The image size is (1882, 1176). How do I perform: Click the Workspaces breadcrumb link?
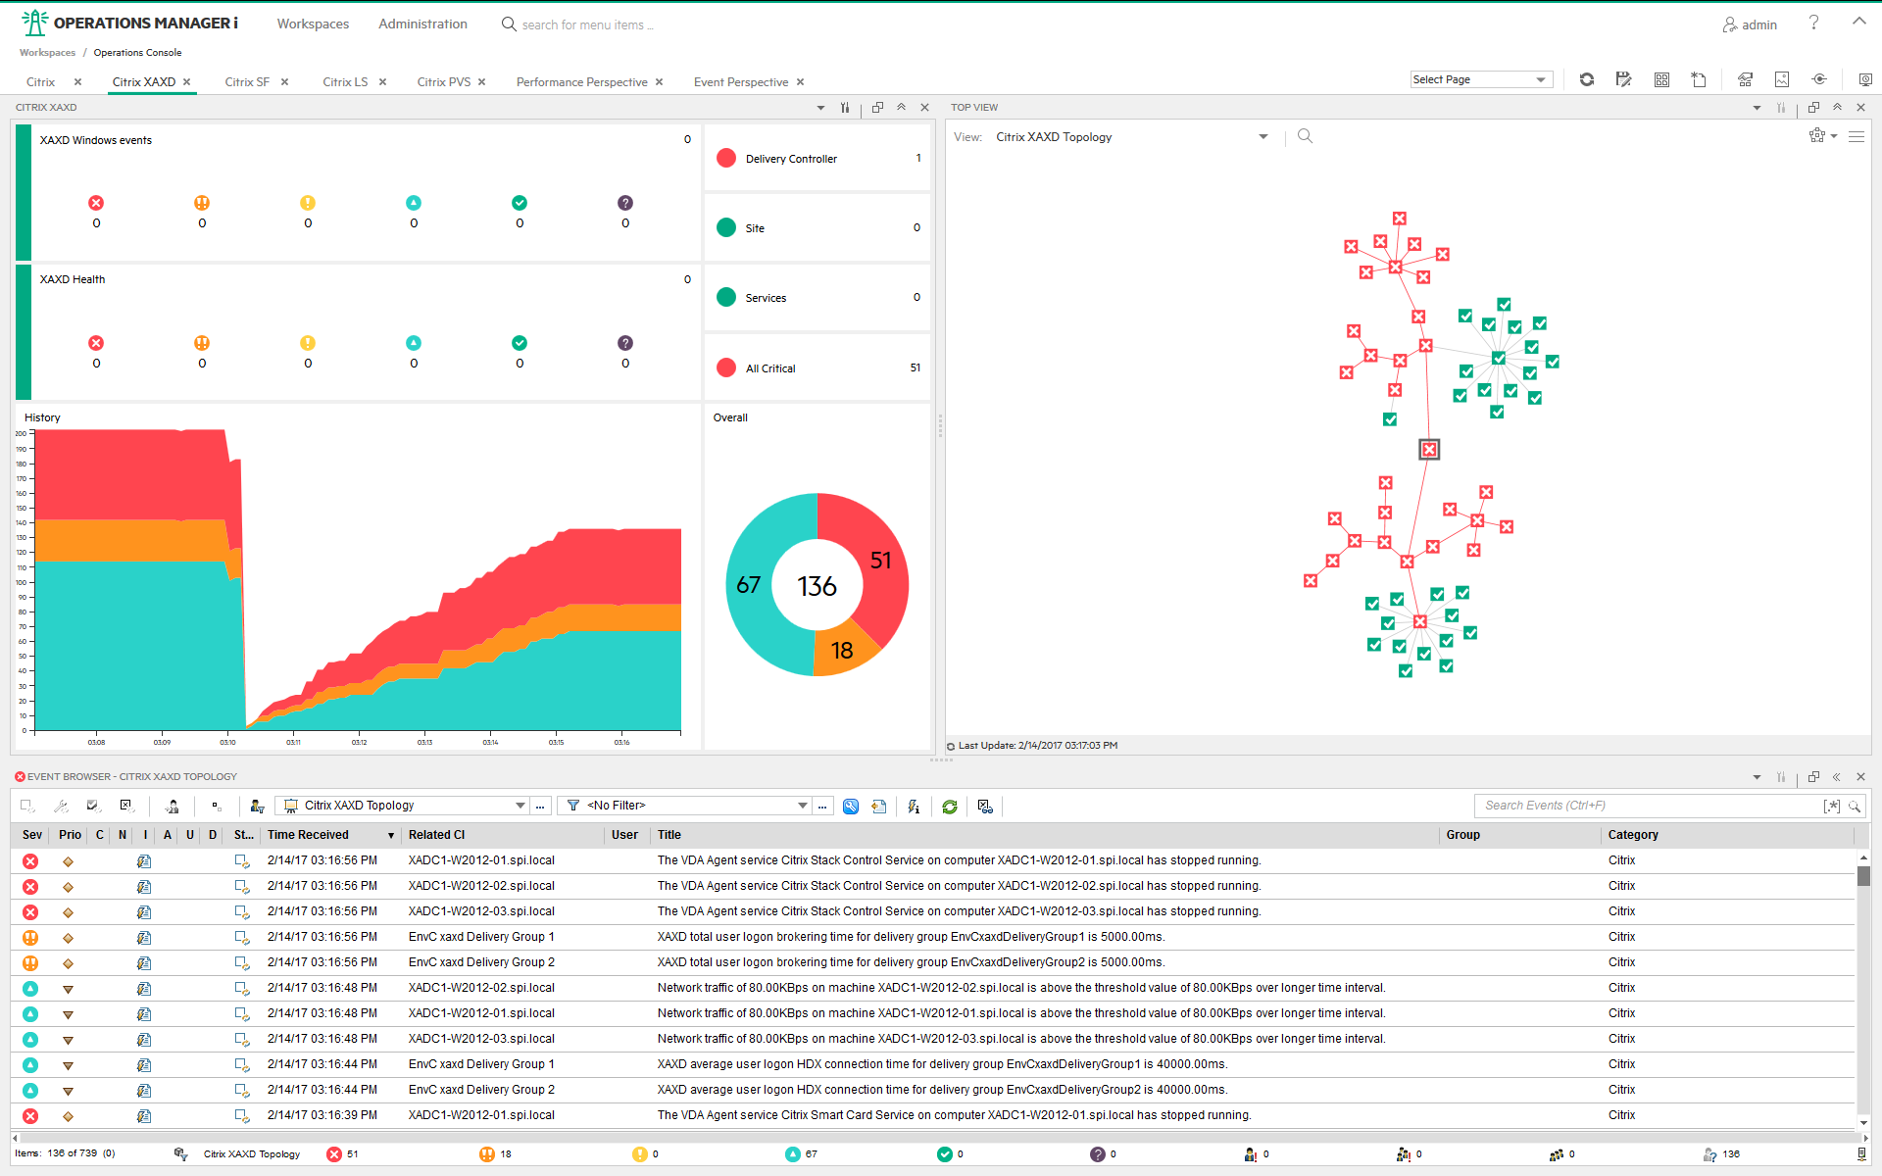click(x=47, y=53)
